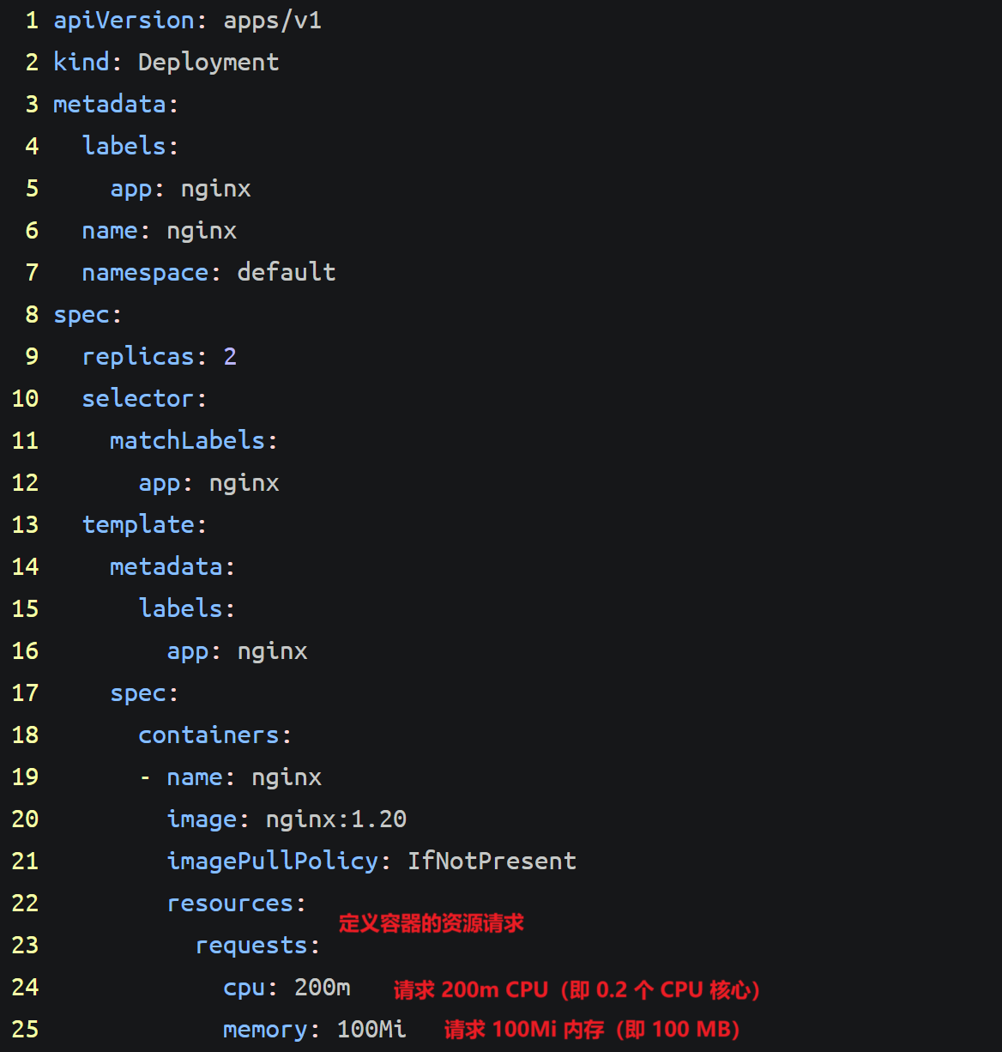Viewport: 1002px width, 1052px height.
Task: Click the requests key on line 23
Action: coord(251,946)
